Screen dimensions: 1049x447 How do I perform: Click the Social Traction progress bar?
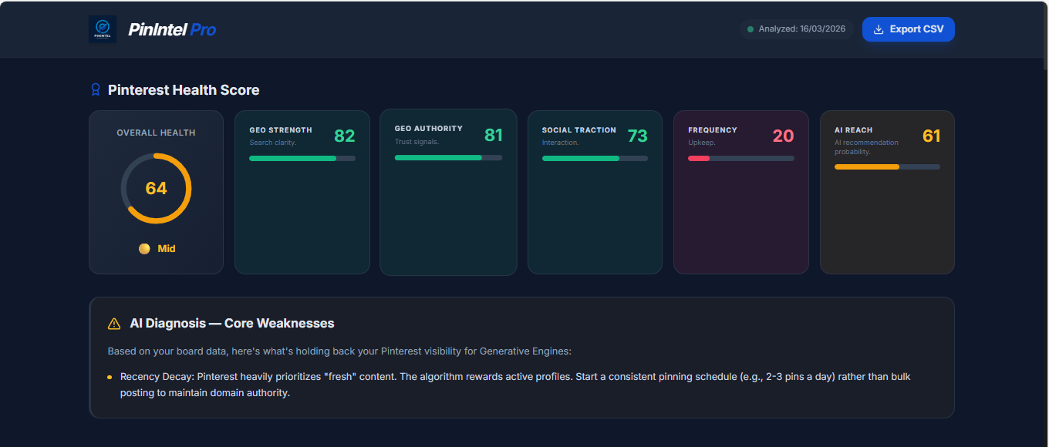[x=595, y=158]
